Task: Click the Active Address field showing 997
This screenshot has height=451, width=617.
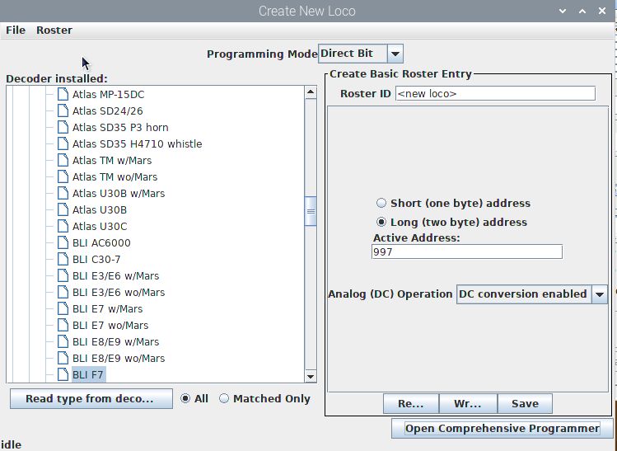Action: [x=467, y=252]
